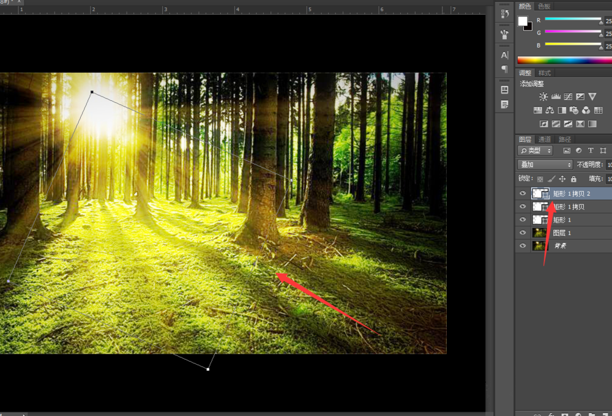612x416 pixels.
Task: Toggle visibility of 图层 1 layer
Action: 523,233
